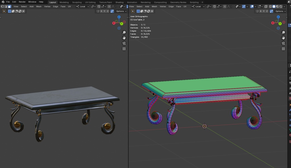This screenshot has height=168, width=291.
Task: Toggle X-axis mirror in left viewport
Action: point(101,11)
